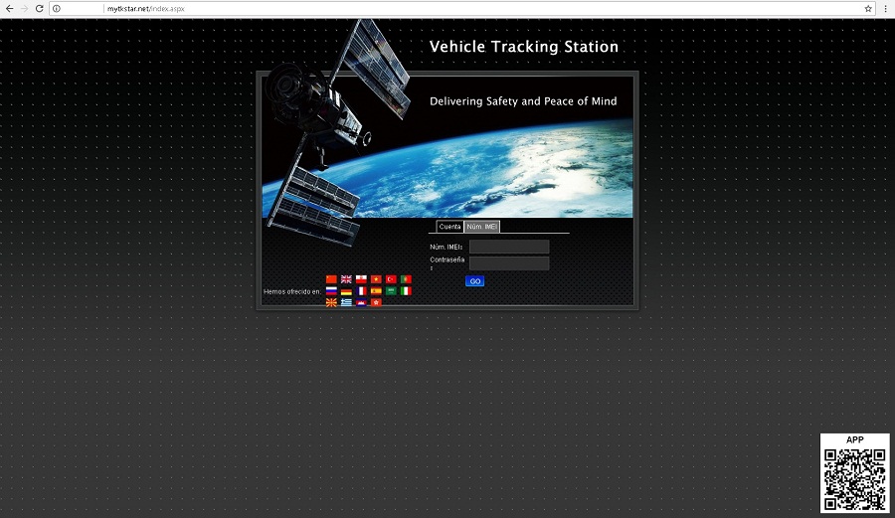
Task: Pick the Portugal flag language
Action: pyautogui.click(x=406, y=279)
